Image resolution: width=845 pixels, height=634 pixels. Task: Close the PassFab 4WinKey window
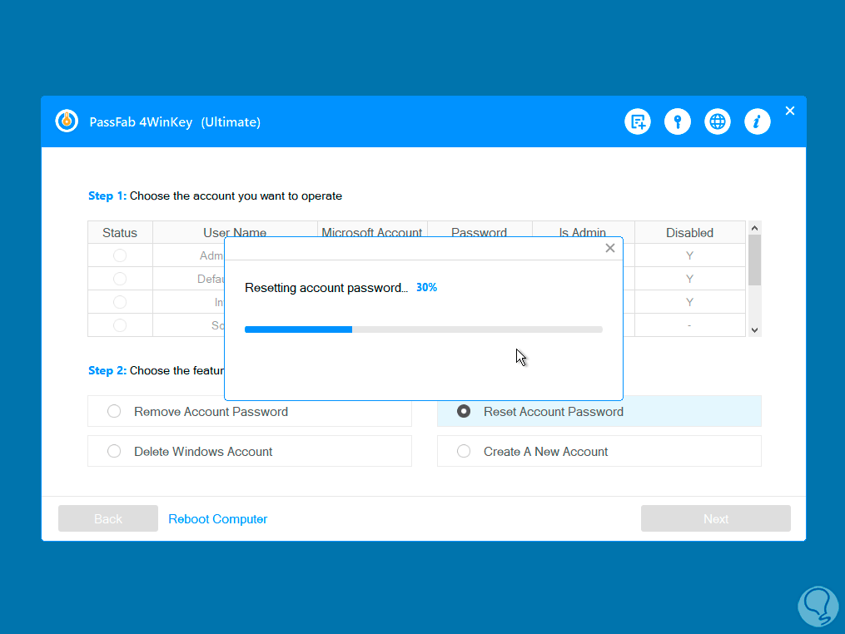[x=790, y=111]
